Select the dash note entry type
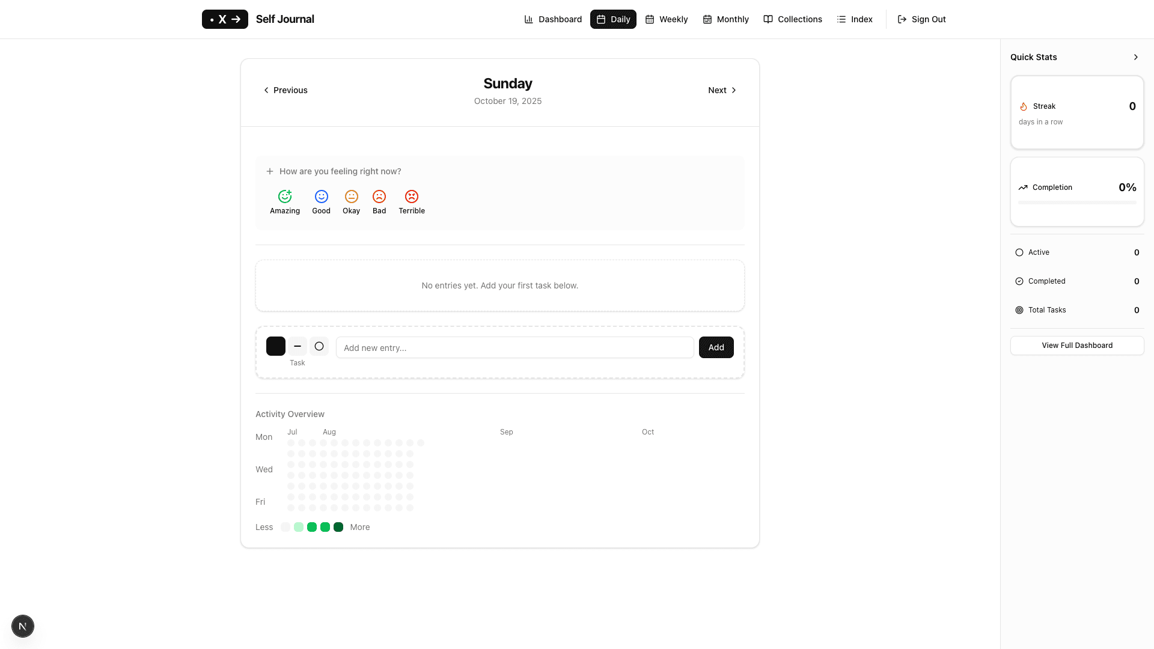This screenshot has width=1154, height=649. pyautogui.click(x=298, y=346)
